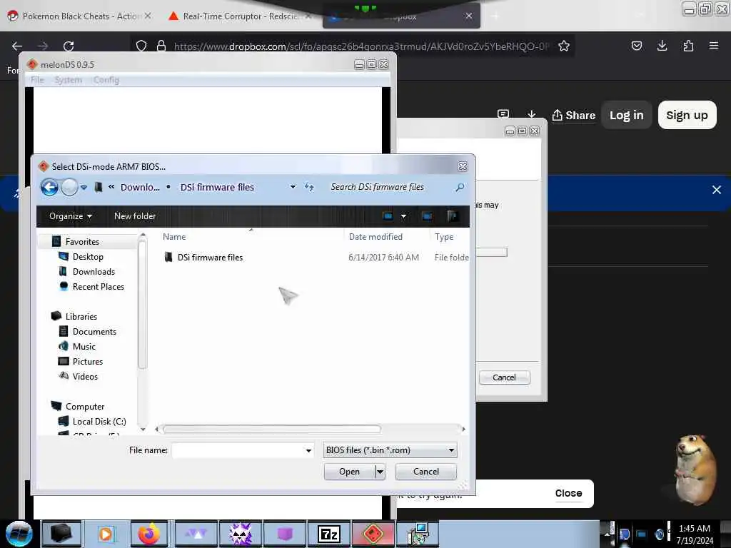Bookmark this Dropbox page with star

click(564, 46)
